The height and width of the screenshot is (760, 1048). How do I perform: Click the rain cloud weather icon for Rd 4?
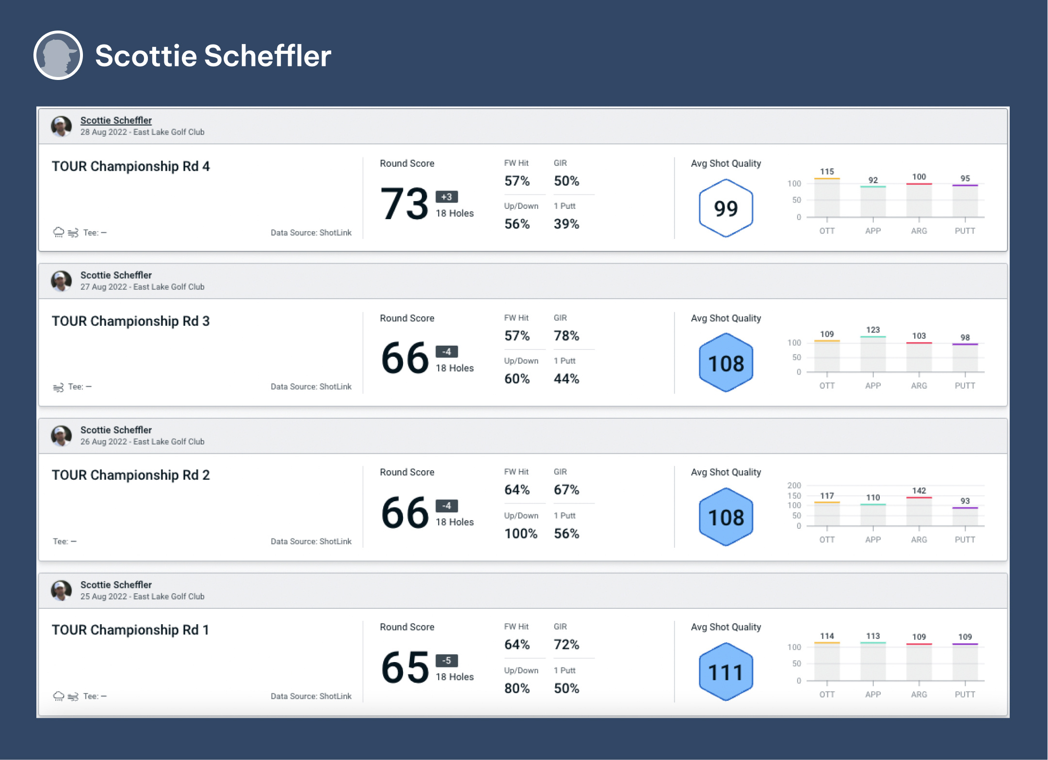[x=59, y=233]
